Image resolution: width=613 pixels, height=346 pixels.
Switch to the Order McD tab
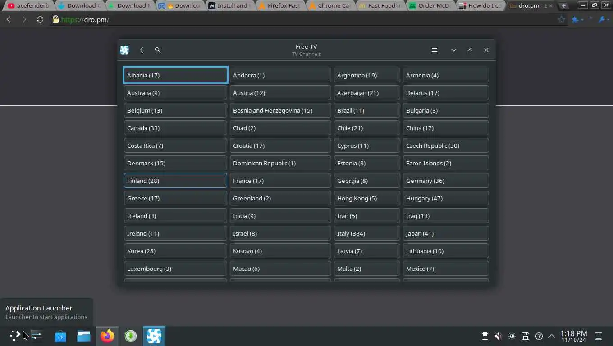[x=430, y=6]
